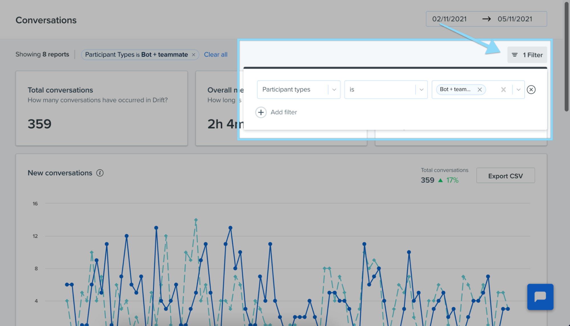Clear all values in filter value field
This screenshot has width=570, height=326.
pyautogui.click(x=503, y=89)
